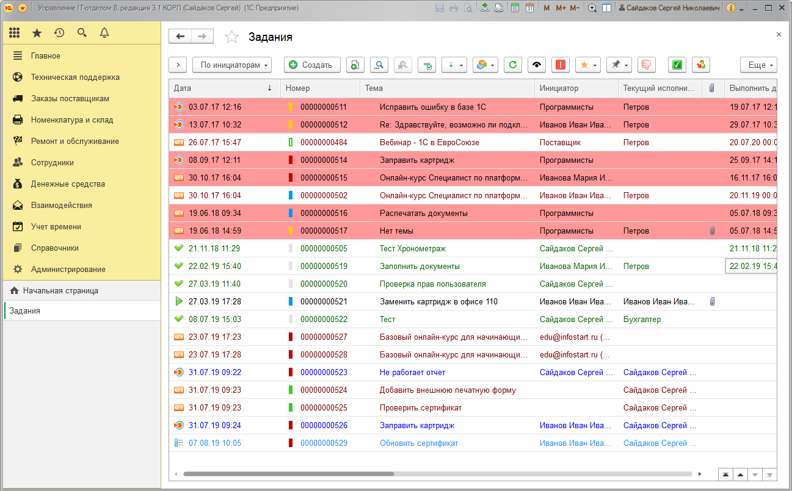The image size is (792, 491).
Task: Open the calendar icon in title bar
Action: coord(529,8)
